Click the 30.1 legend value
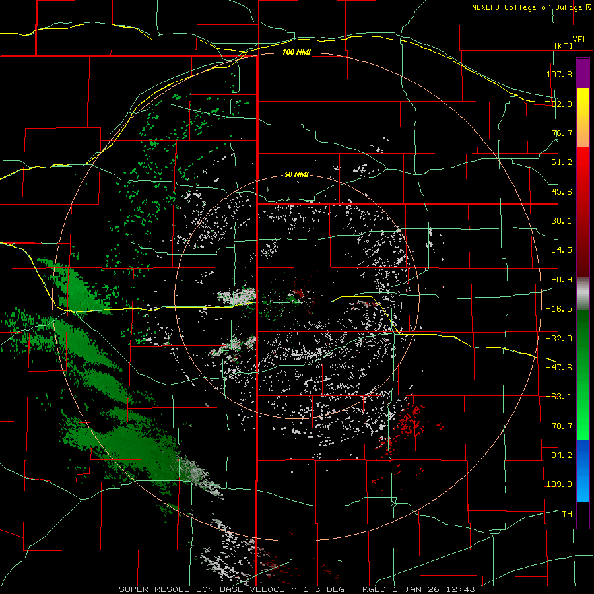Screen dimensions: 594x594 point(562,221)
